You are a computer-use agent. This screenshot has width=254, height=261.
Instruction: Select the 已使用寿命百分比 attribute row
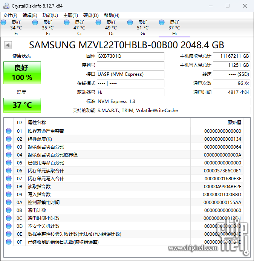(46, 163)
